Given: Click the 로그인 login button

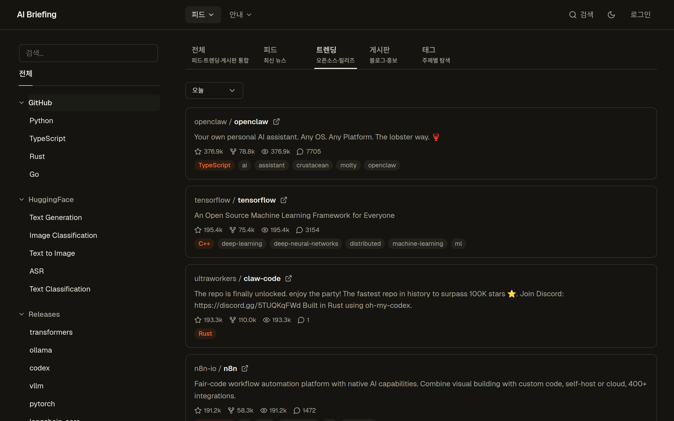Looking at the screenshot, I should pyautogui.click(x=641, y=15).
